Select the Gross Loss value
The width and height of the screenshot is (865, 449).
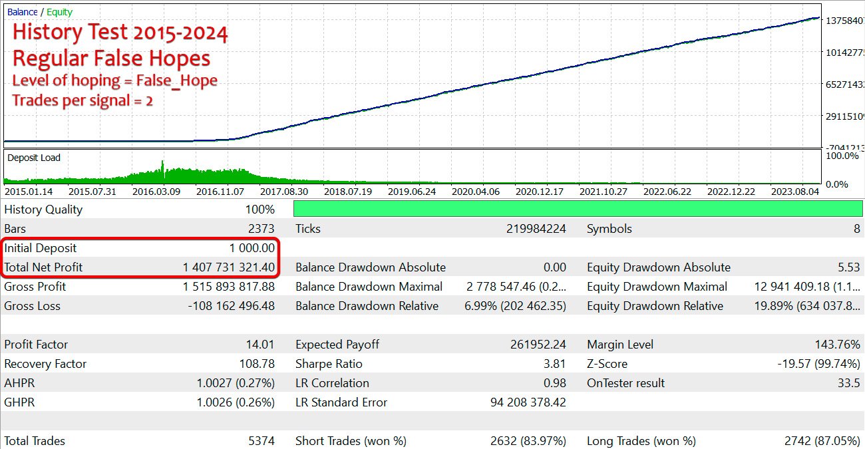(x=229, y=306)
